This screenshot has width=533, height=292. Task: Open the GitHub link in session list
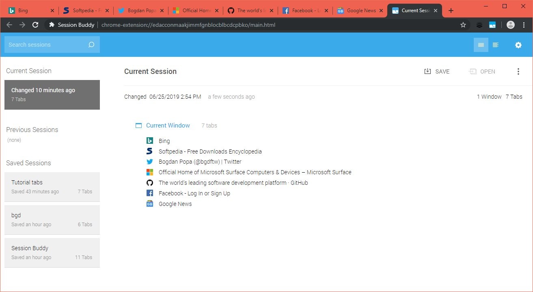point(233,183)
